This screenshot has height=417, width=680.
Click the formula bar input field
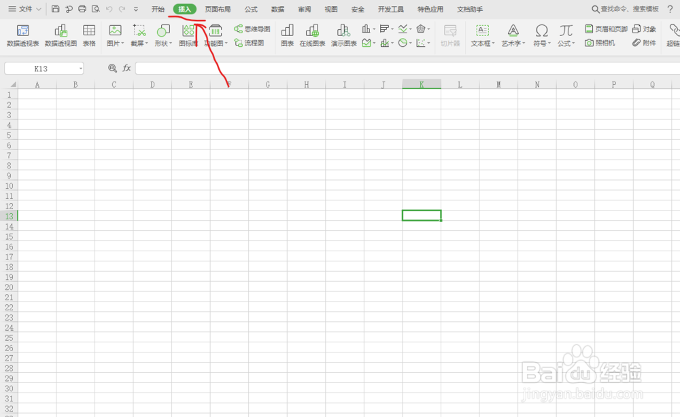[407, 68]
